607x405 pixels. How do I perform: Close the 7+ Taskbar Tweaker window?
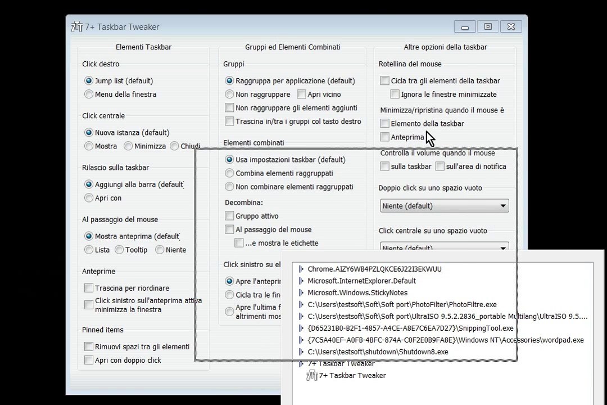point(511,27)
